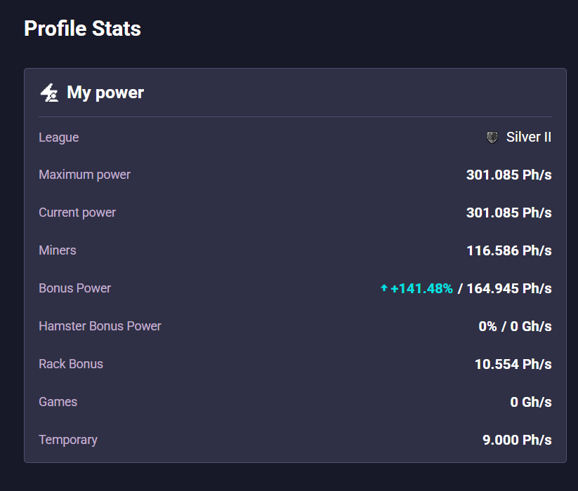The image size is (578, 491).
Task: Select the Games value 0 Gh/s
Action: coord(531,403)
